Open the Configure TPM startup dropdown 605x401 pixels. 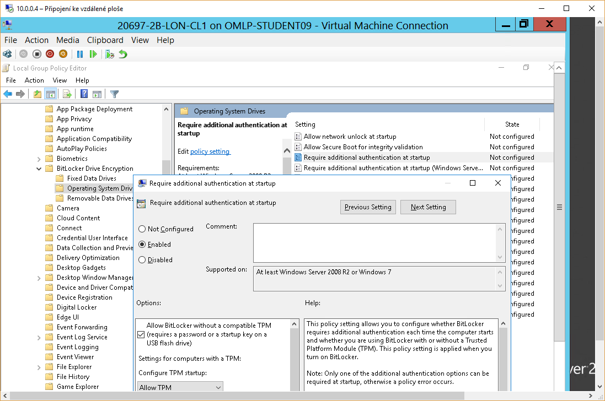[x=180, y=387]
